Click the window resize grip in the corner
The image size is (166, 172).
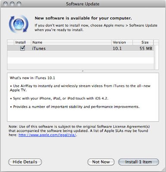163,169
